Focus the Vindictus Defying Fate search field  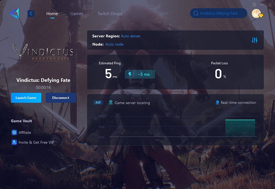pyautogui.click(x=219, y=13)
